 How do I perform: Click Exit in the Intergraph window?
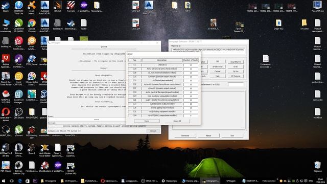point(232,135)
